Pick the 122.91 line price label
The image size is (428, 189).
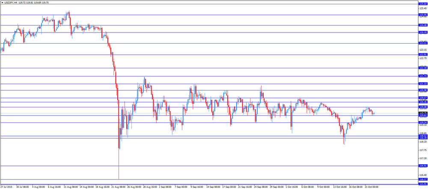click(x=423, y=54)
